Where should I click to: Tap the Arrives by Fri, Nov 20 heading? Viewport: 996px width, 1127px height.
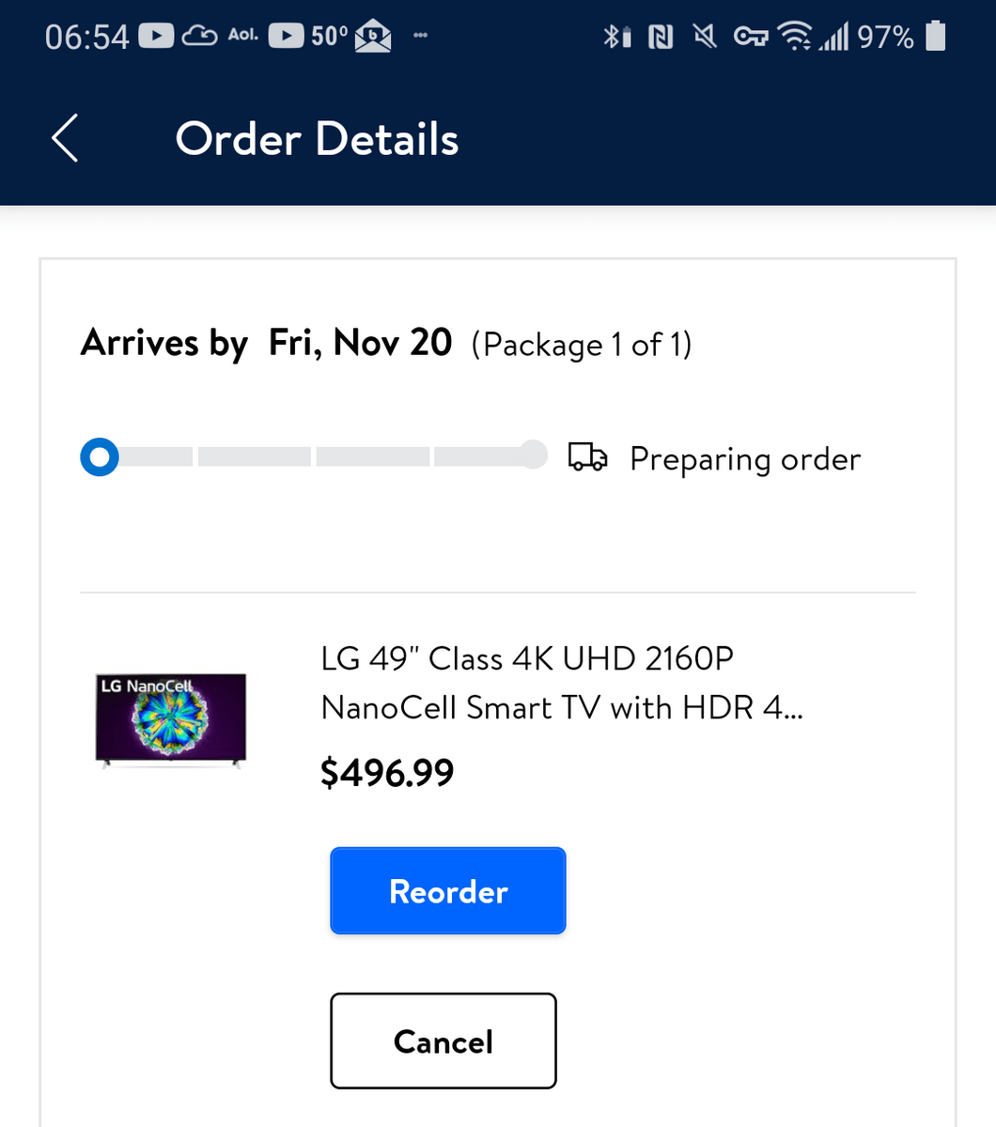pyautogui.click(x=267, y=343)
